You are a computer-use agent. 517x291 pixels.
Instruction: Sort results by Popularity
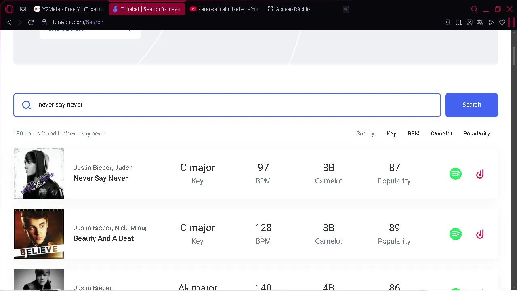tap(476, 133)
